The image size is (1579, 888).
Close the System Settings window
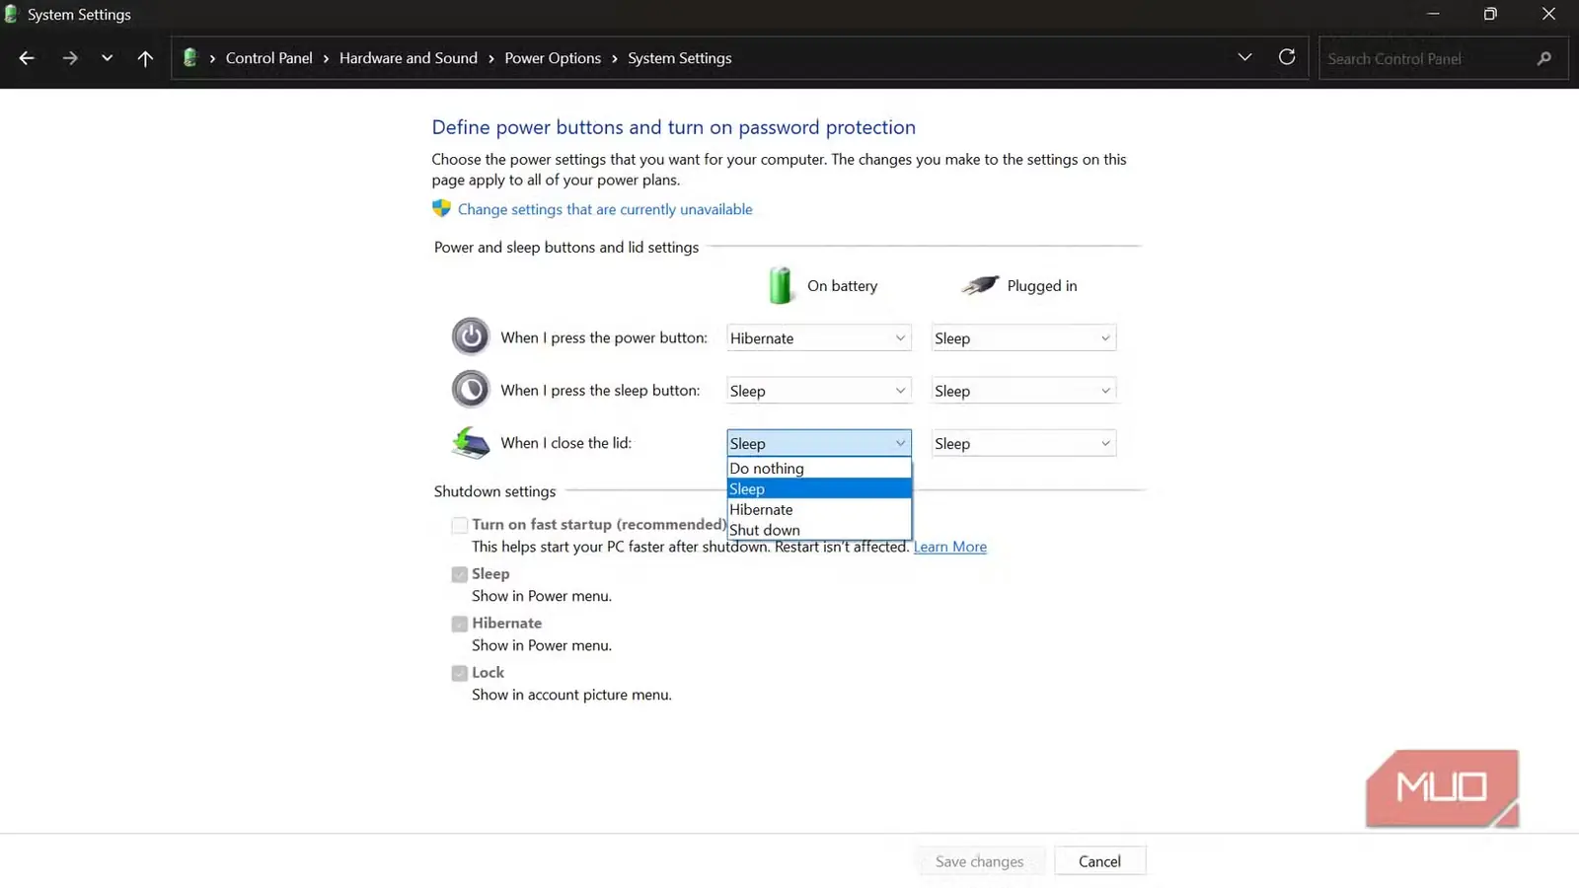[x=1548, y=14]
